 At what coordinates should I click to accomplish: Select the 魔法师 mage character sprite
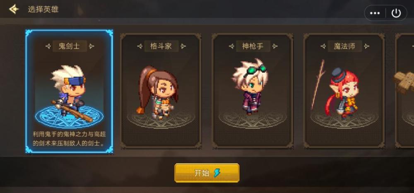[342, 94]
